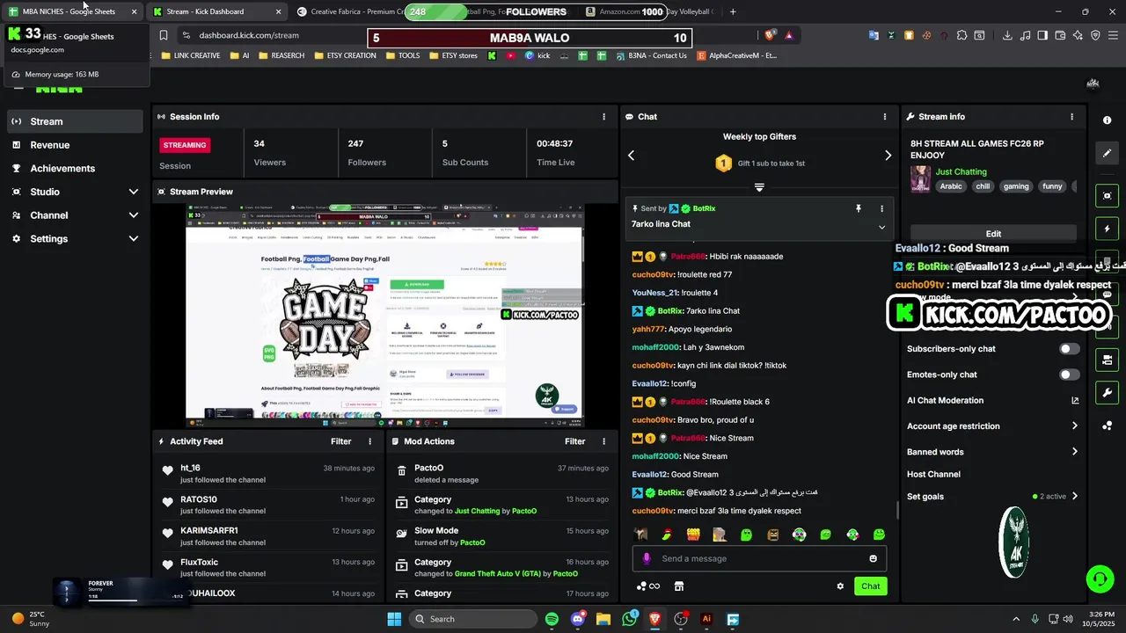Open the Revenue page in sidebar
Image resolution: width=1126 pixels, height=633 pixels.
click(75, 145)
